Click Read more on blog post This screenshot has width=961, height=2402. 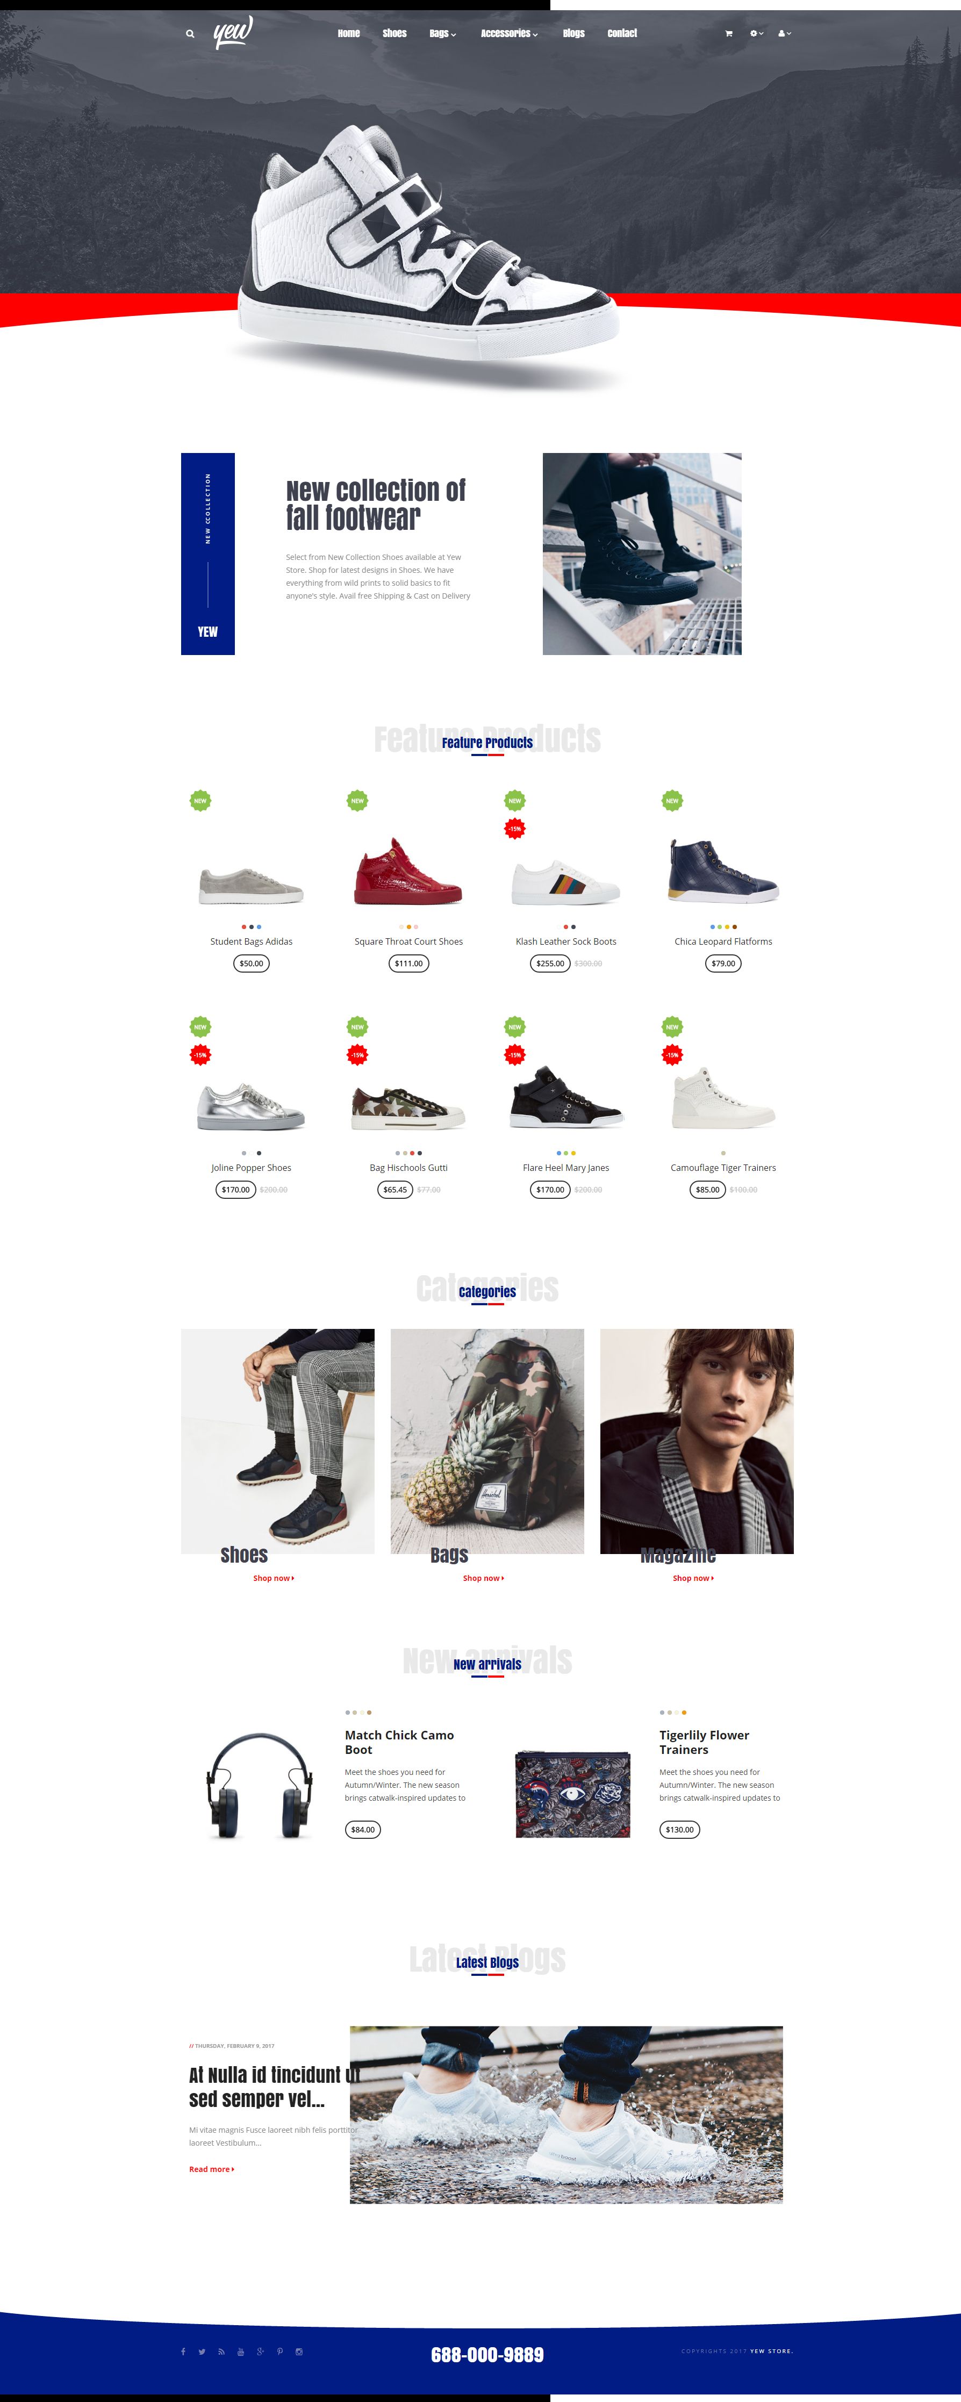[x=212, y=2169]
